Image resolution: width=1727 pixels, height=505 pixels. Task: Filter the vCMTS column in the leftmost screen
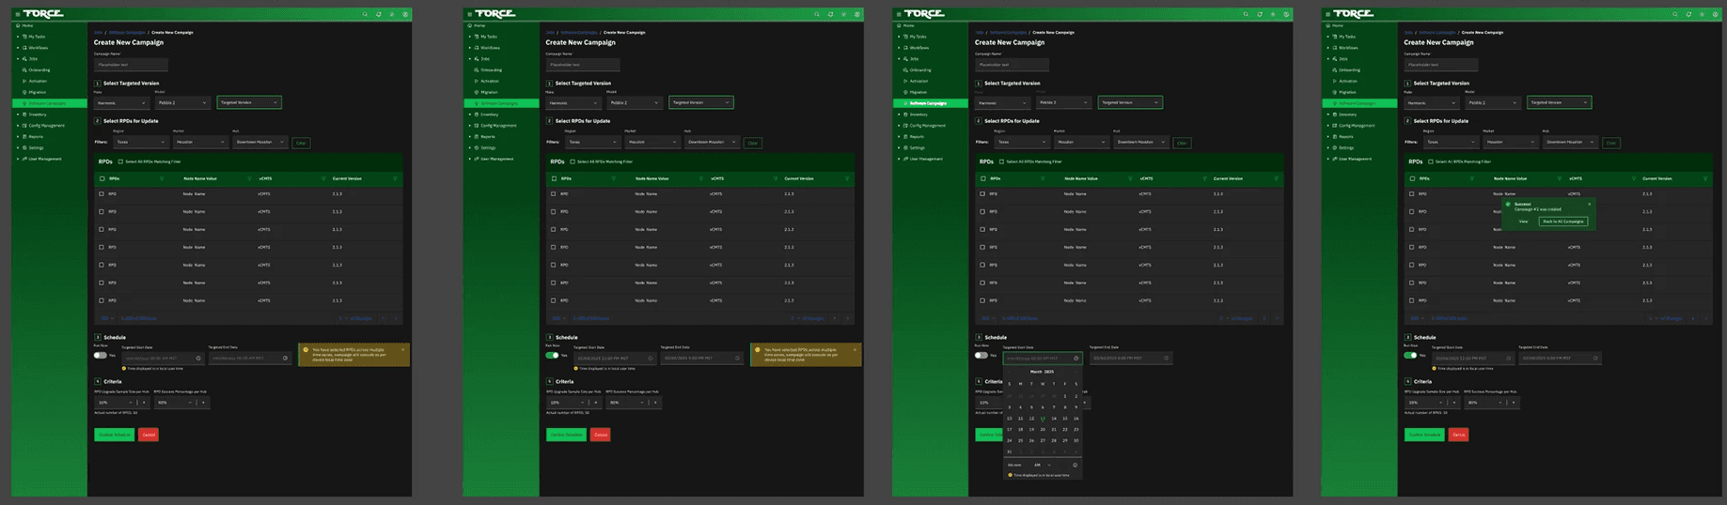[323, 178]
